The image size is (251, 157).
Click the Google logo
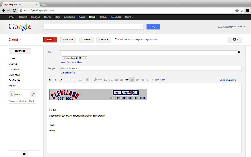20,27
